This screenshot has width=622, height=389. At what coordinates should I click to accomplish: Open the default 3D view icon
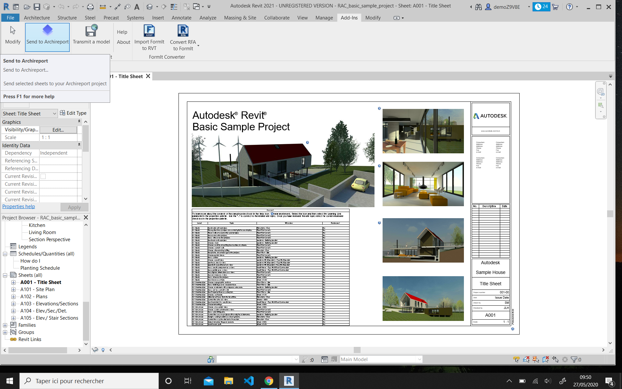[149, 6]
